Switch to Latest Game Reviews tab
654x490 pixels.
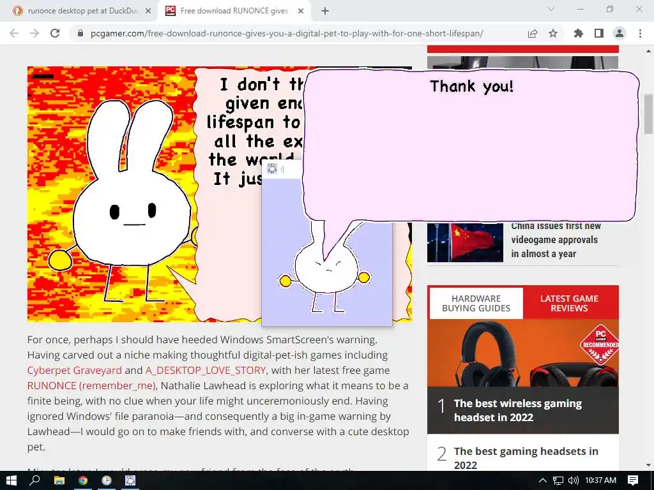[569, 303]
